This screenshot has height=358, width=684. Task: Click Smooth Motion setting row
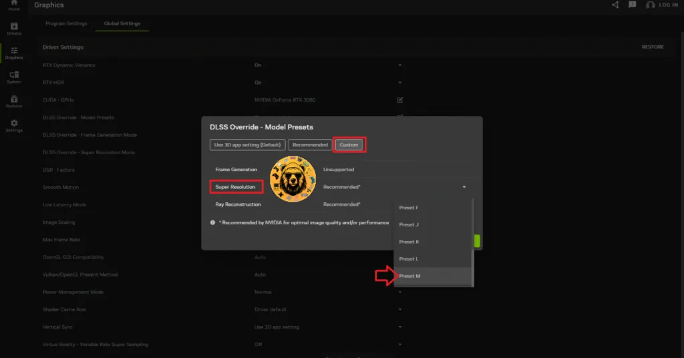61,187
